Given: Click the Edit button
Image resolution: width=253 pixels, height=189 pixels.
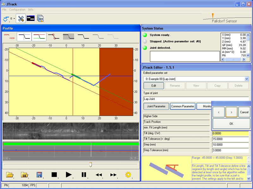Looking at the screenshot, I should coord(154,86).
